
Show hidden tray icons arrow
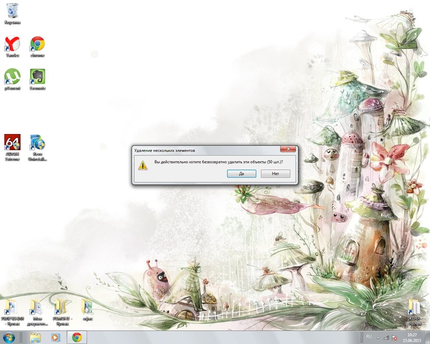[378, 338]
